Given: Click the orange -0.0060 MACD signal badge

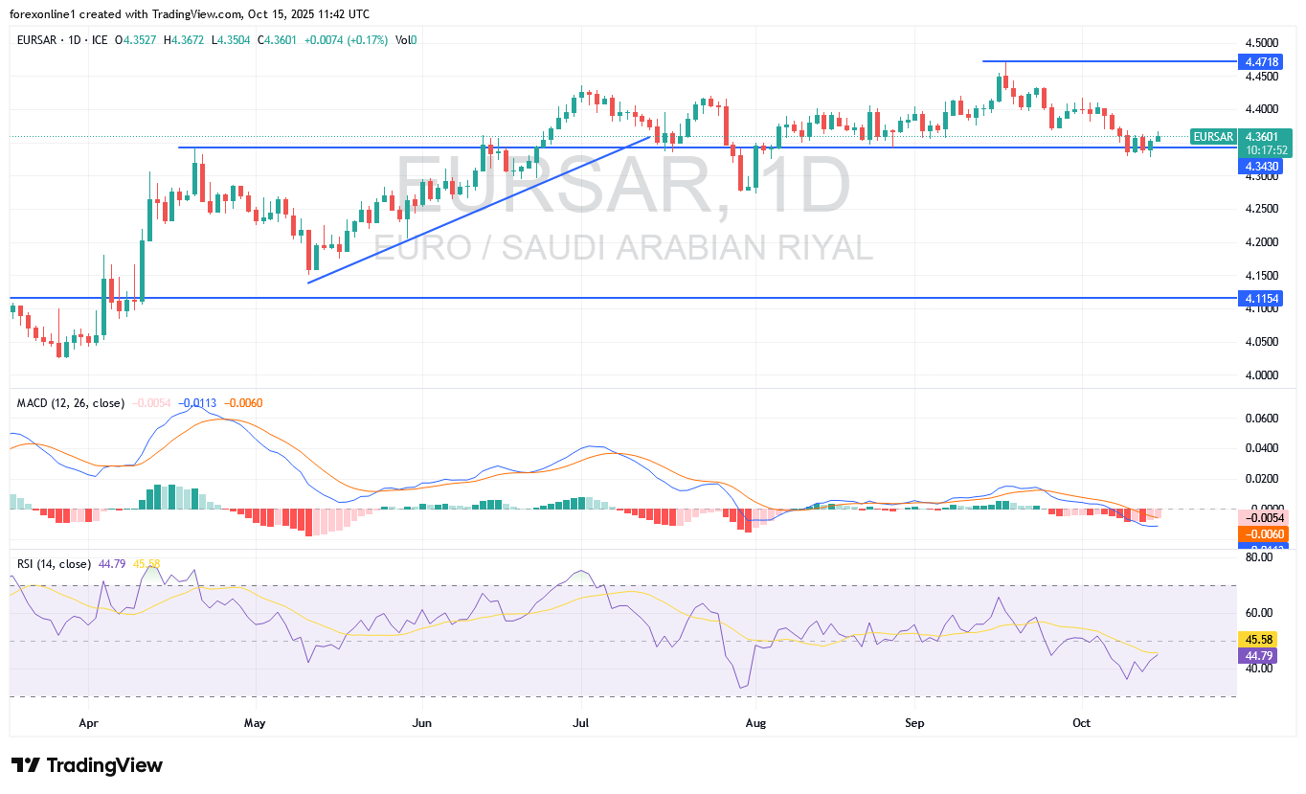Looking at the screenshot, I should point(1261,533).
